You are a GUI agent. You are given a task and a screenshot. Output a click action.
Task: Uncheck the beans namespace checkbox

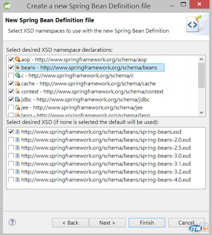pos(11,68)
